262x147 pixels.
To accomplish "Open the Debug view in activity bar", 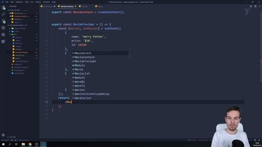I will click(x=3, y=28).
